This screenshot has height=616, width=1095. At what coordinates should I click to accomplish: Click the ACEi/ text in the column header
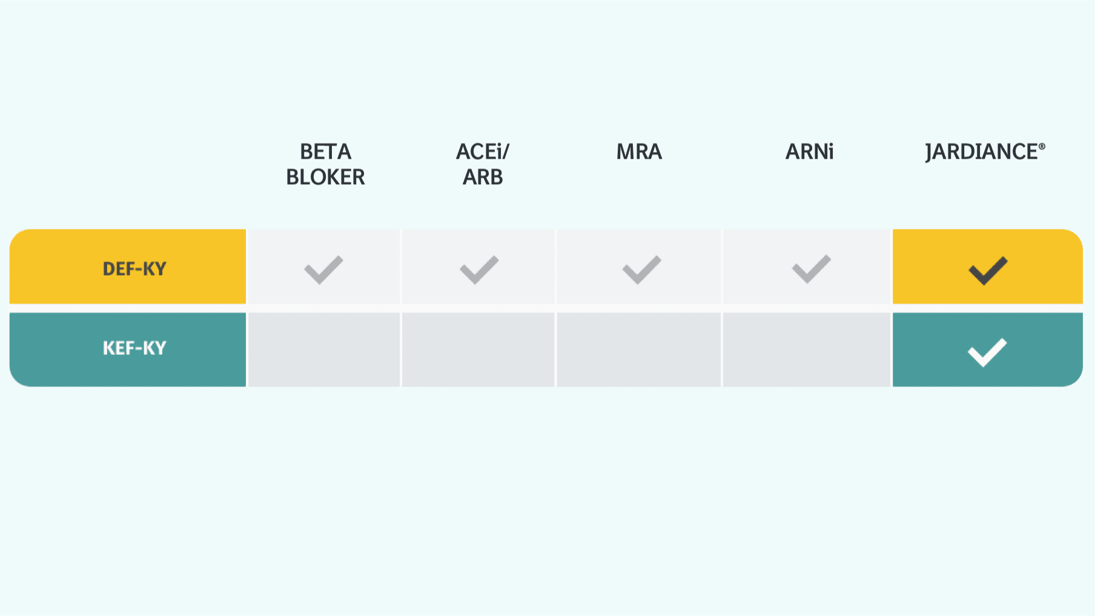[x=483, y=151]
